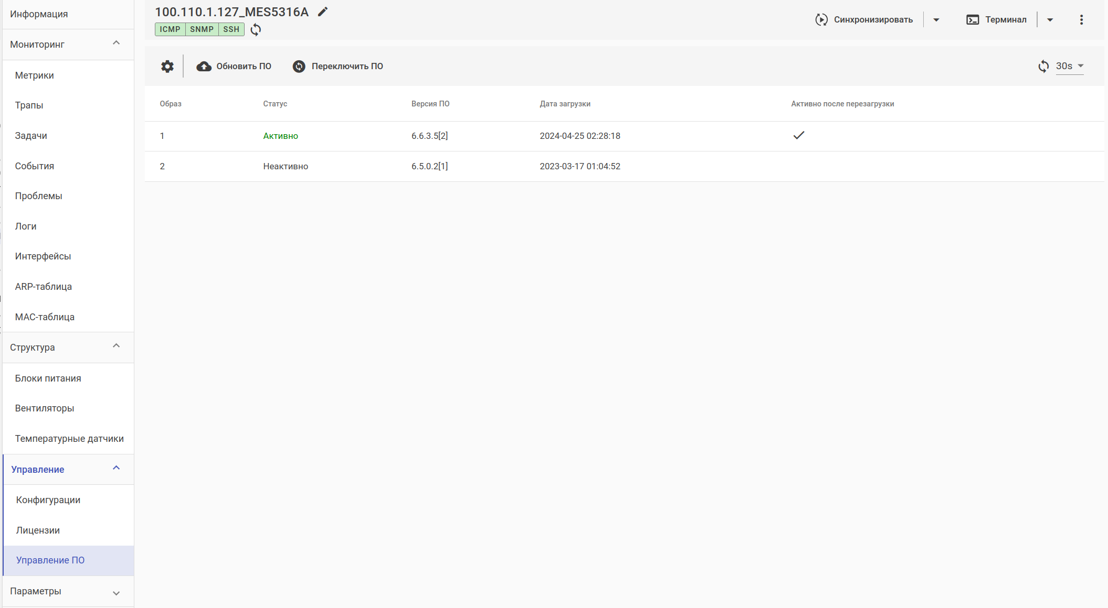Expand the dropdown arrow next to Терминал
Screen dimensions: 1108x608
(x=1050, y=20)
